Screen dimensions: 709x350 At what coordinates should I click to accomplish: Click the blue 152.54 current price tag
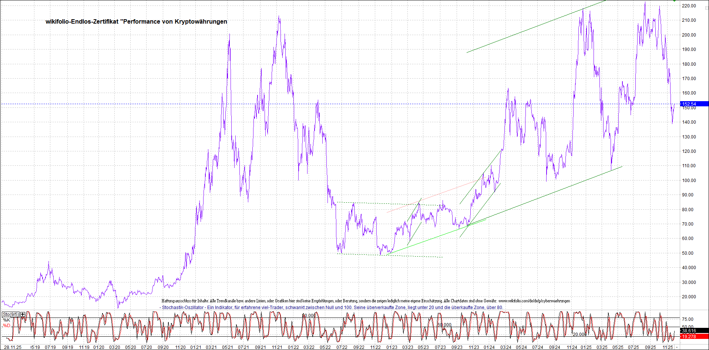[x=689, y=104]
